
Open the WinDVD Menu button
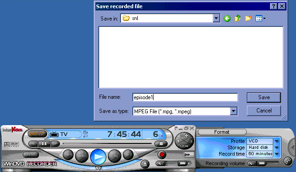[x=31, y=155]
